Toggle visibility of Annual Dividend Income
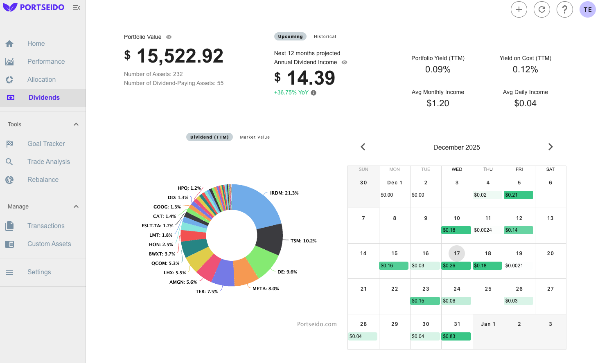Screen dimensions: 600x363 point(344,62)
